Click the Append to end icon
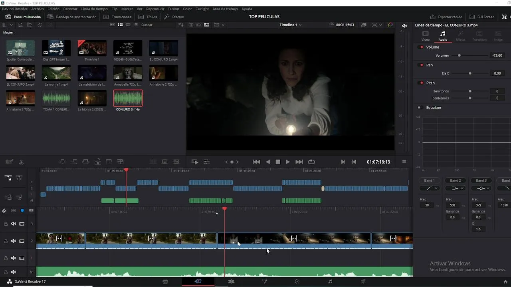The width and height of the screenshot is (511, 287). click(x=74, y=162)
